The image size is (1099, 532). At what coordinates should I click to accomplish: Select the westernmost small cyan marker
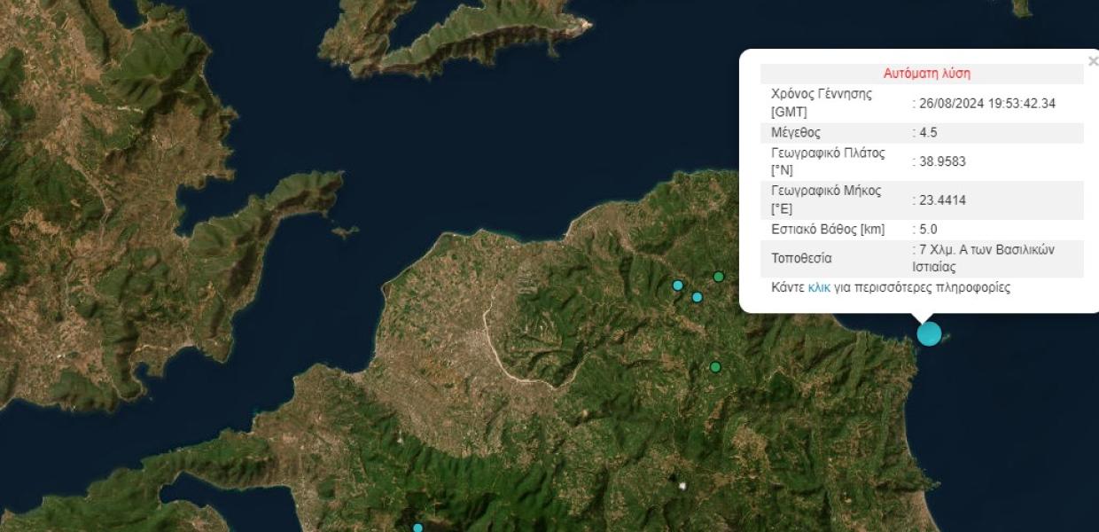(678, 286)
